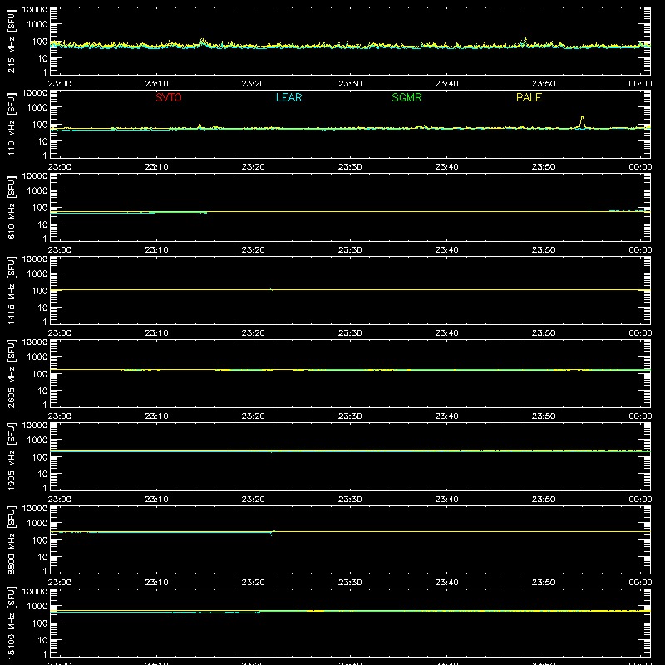Click the 23:00 tick under the 610 MHz plot
Screen dimensions: 665x665
[x=60, y=250]
